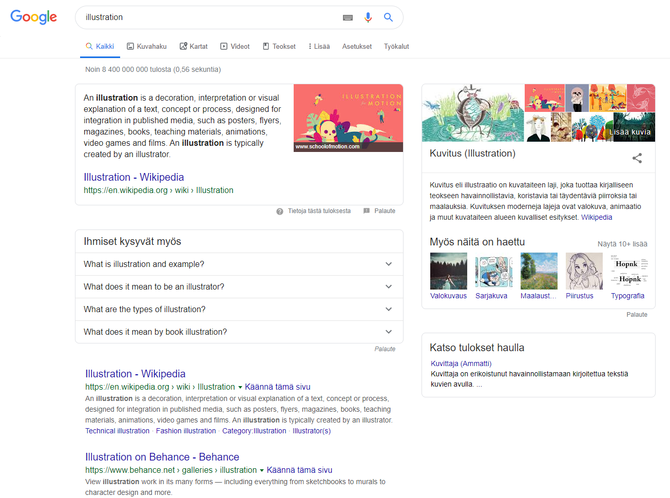Open Asetukset settings menu
Screen dimensions: 670x498
357,46
